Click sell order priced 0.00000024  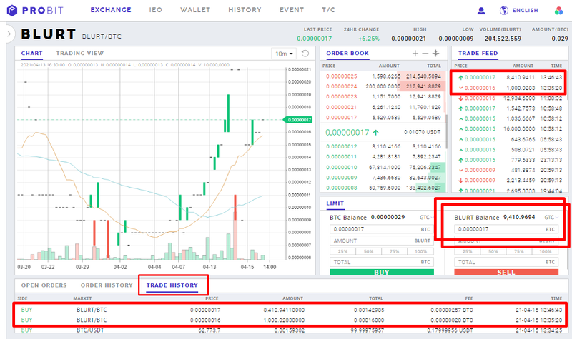coord(383,86)
